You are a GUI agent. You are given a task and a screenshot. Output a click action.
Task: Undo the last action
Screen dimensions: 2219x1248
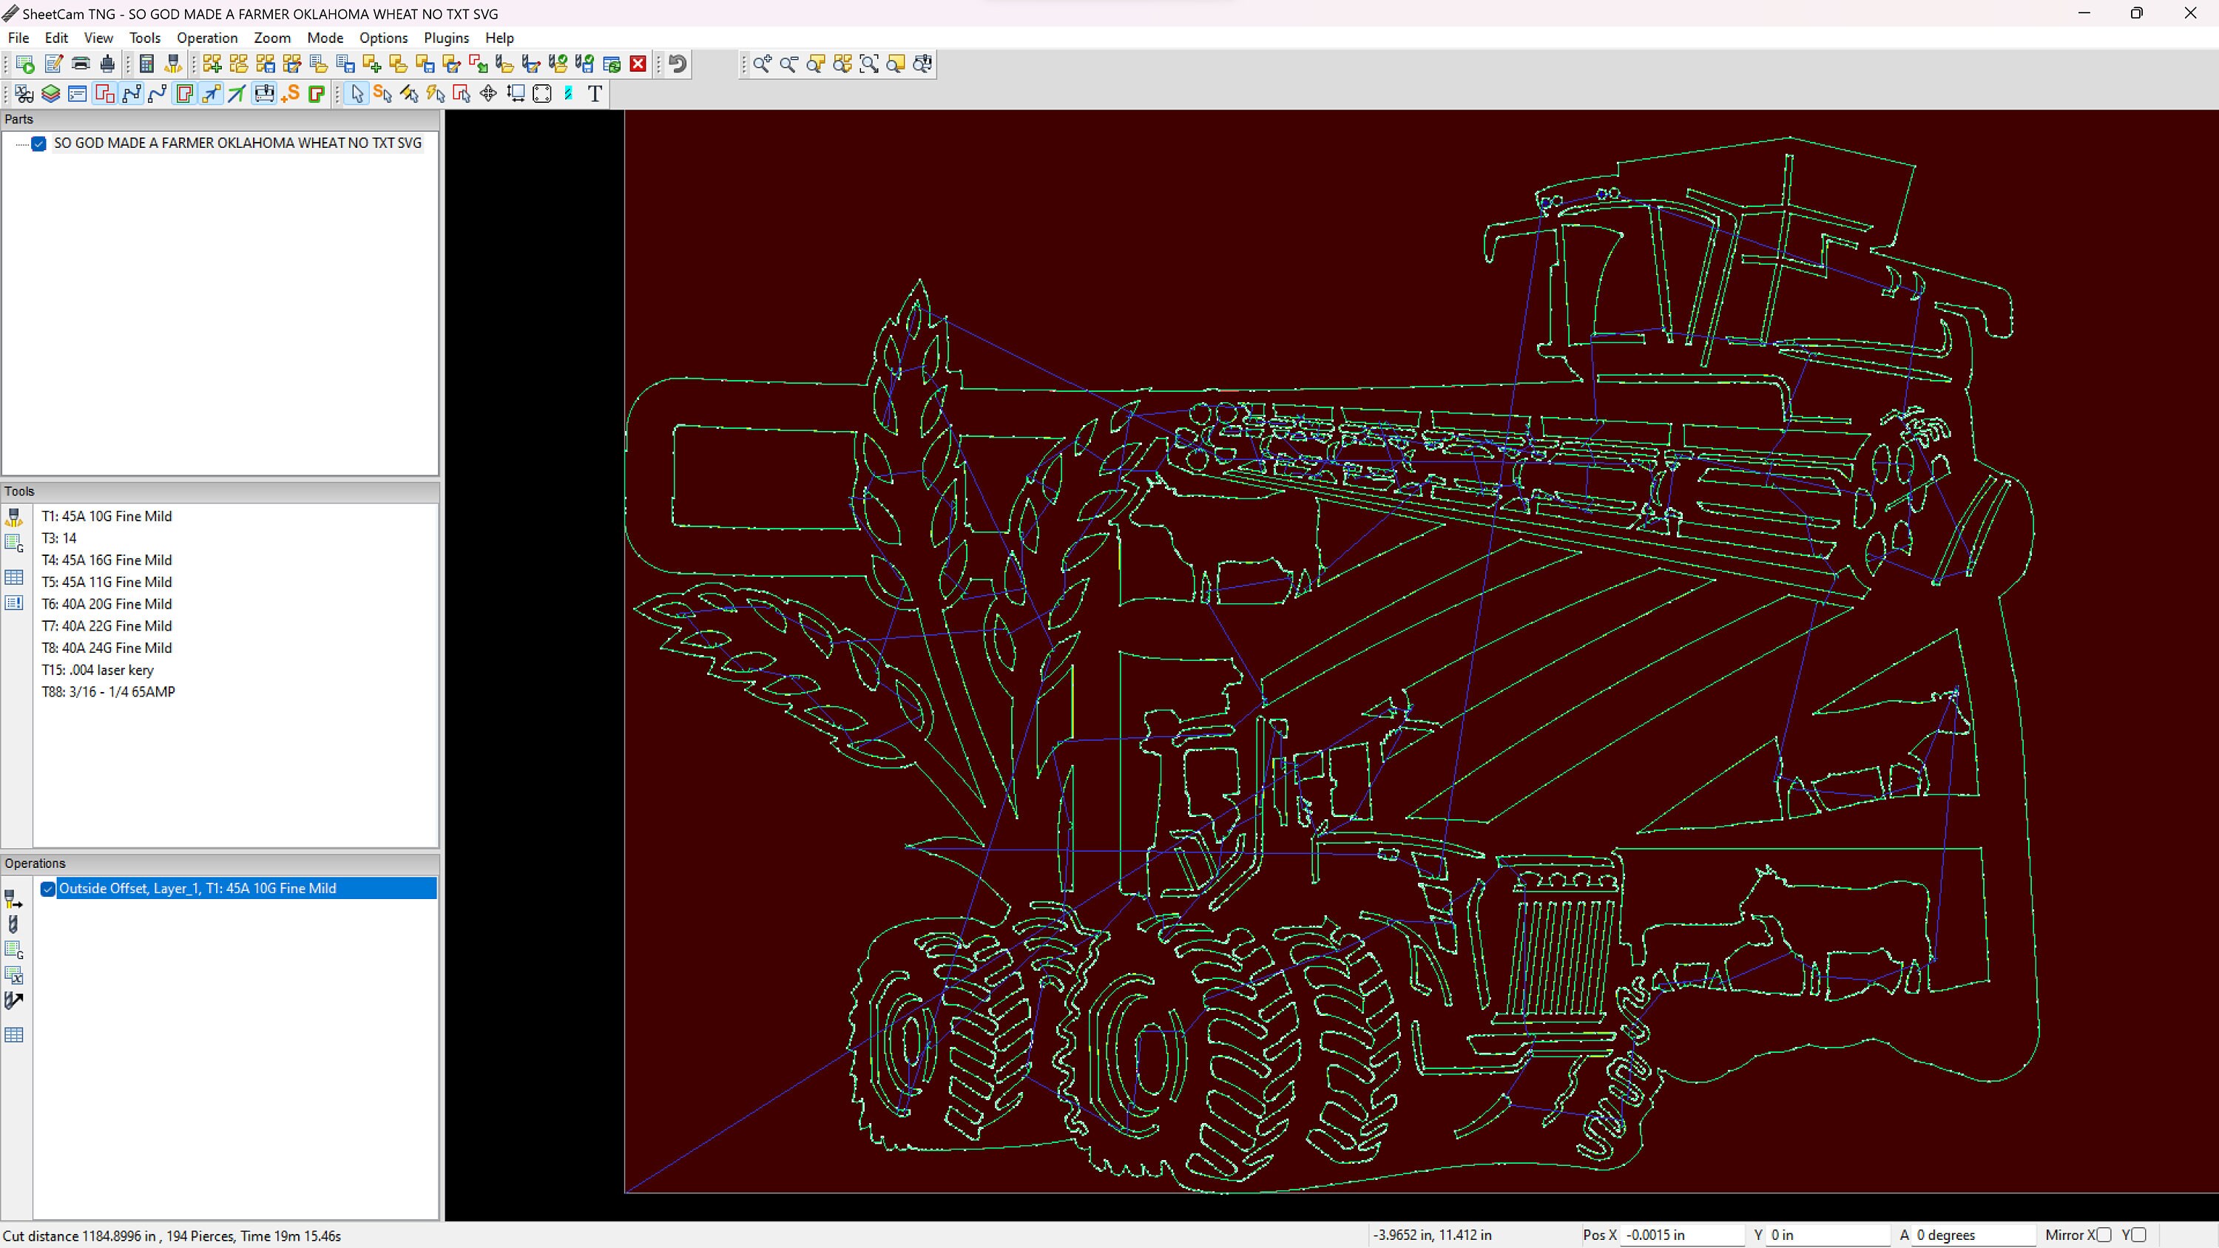tap(676, 64)
